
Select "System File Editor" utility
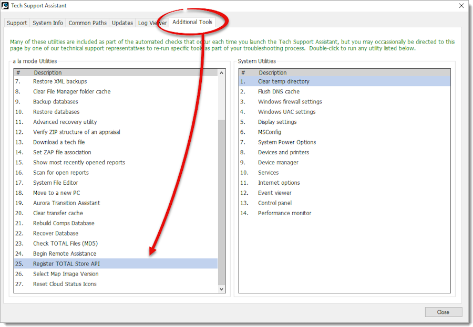pyautogui.click(x=116, y=183)
